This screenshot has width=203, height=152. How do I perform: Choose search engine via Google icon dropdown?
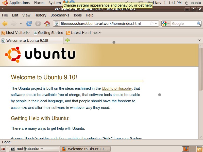(166, 24)
